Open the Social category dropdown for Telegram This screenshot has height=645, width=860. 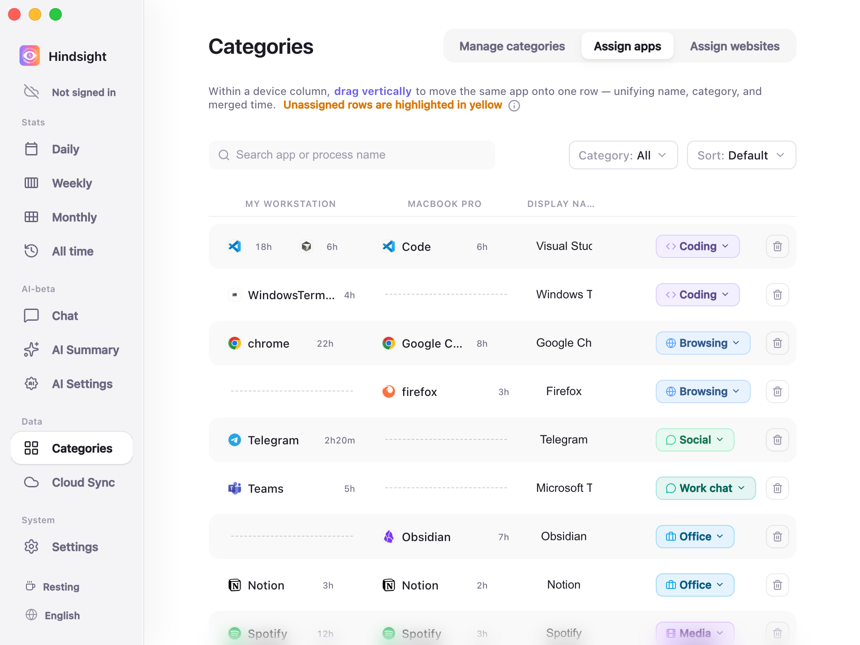click(x=695, y=440)
